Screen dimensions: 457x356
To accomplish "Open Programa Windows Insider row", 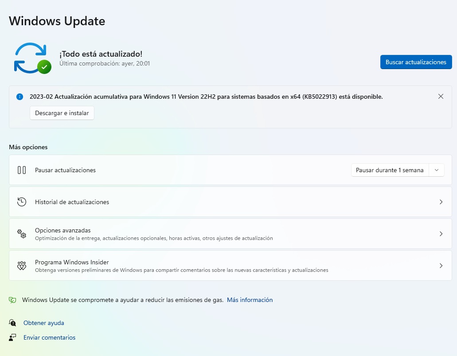I will [230, 266].
